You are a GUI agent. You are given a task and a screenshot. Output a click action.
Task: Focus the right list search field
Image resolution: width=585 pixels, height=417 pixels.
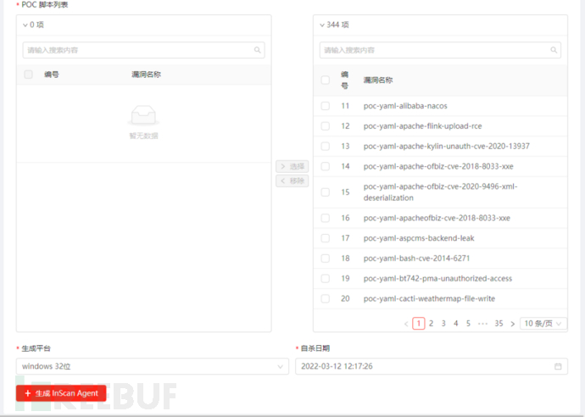[x=440, y=50]
